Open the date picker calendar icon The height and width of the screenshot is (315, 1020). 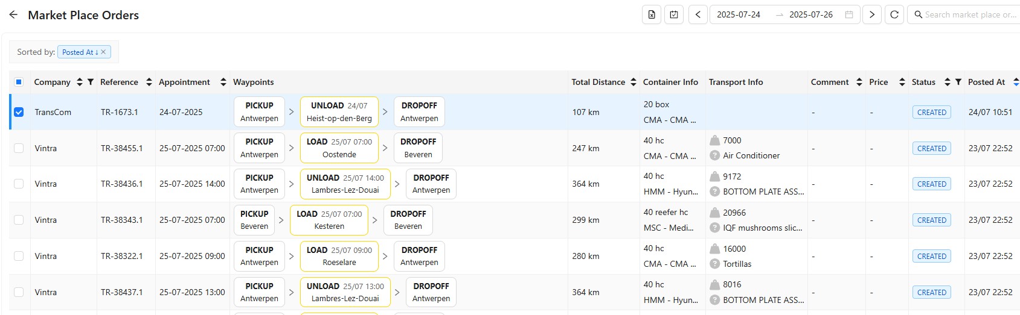pos(849,14)
